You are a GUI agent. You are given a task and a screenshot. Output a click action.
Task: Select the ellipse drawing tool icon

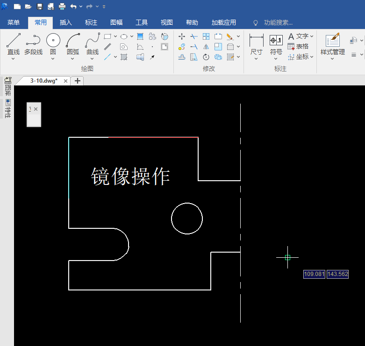[x=124, y=36]
